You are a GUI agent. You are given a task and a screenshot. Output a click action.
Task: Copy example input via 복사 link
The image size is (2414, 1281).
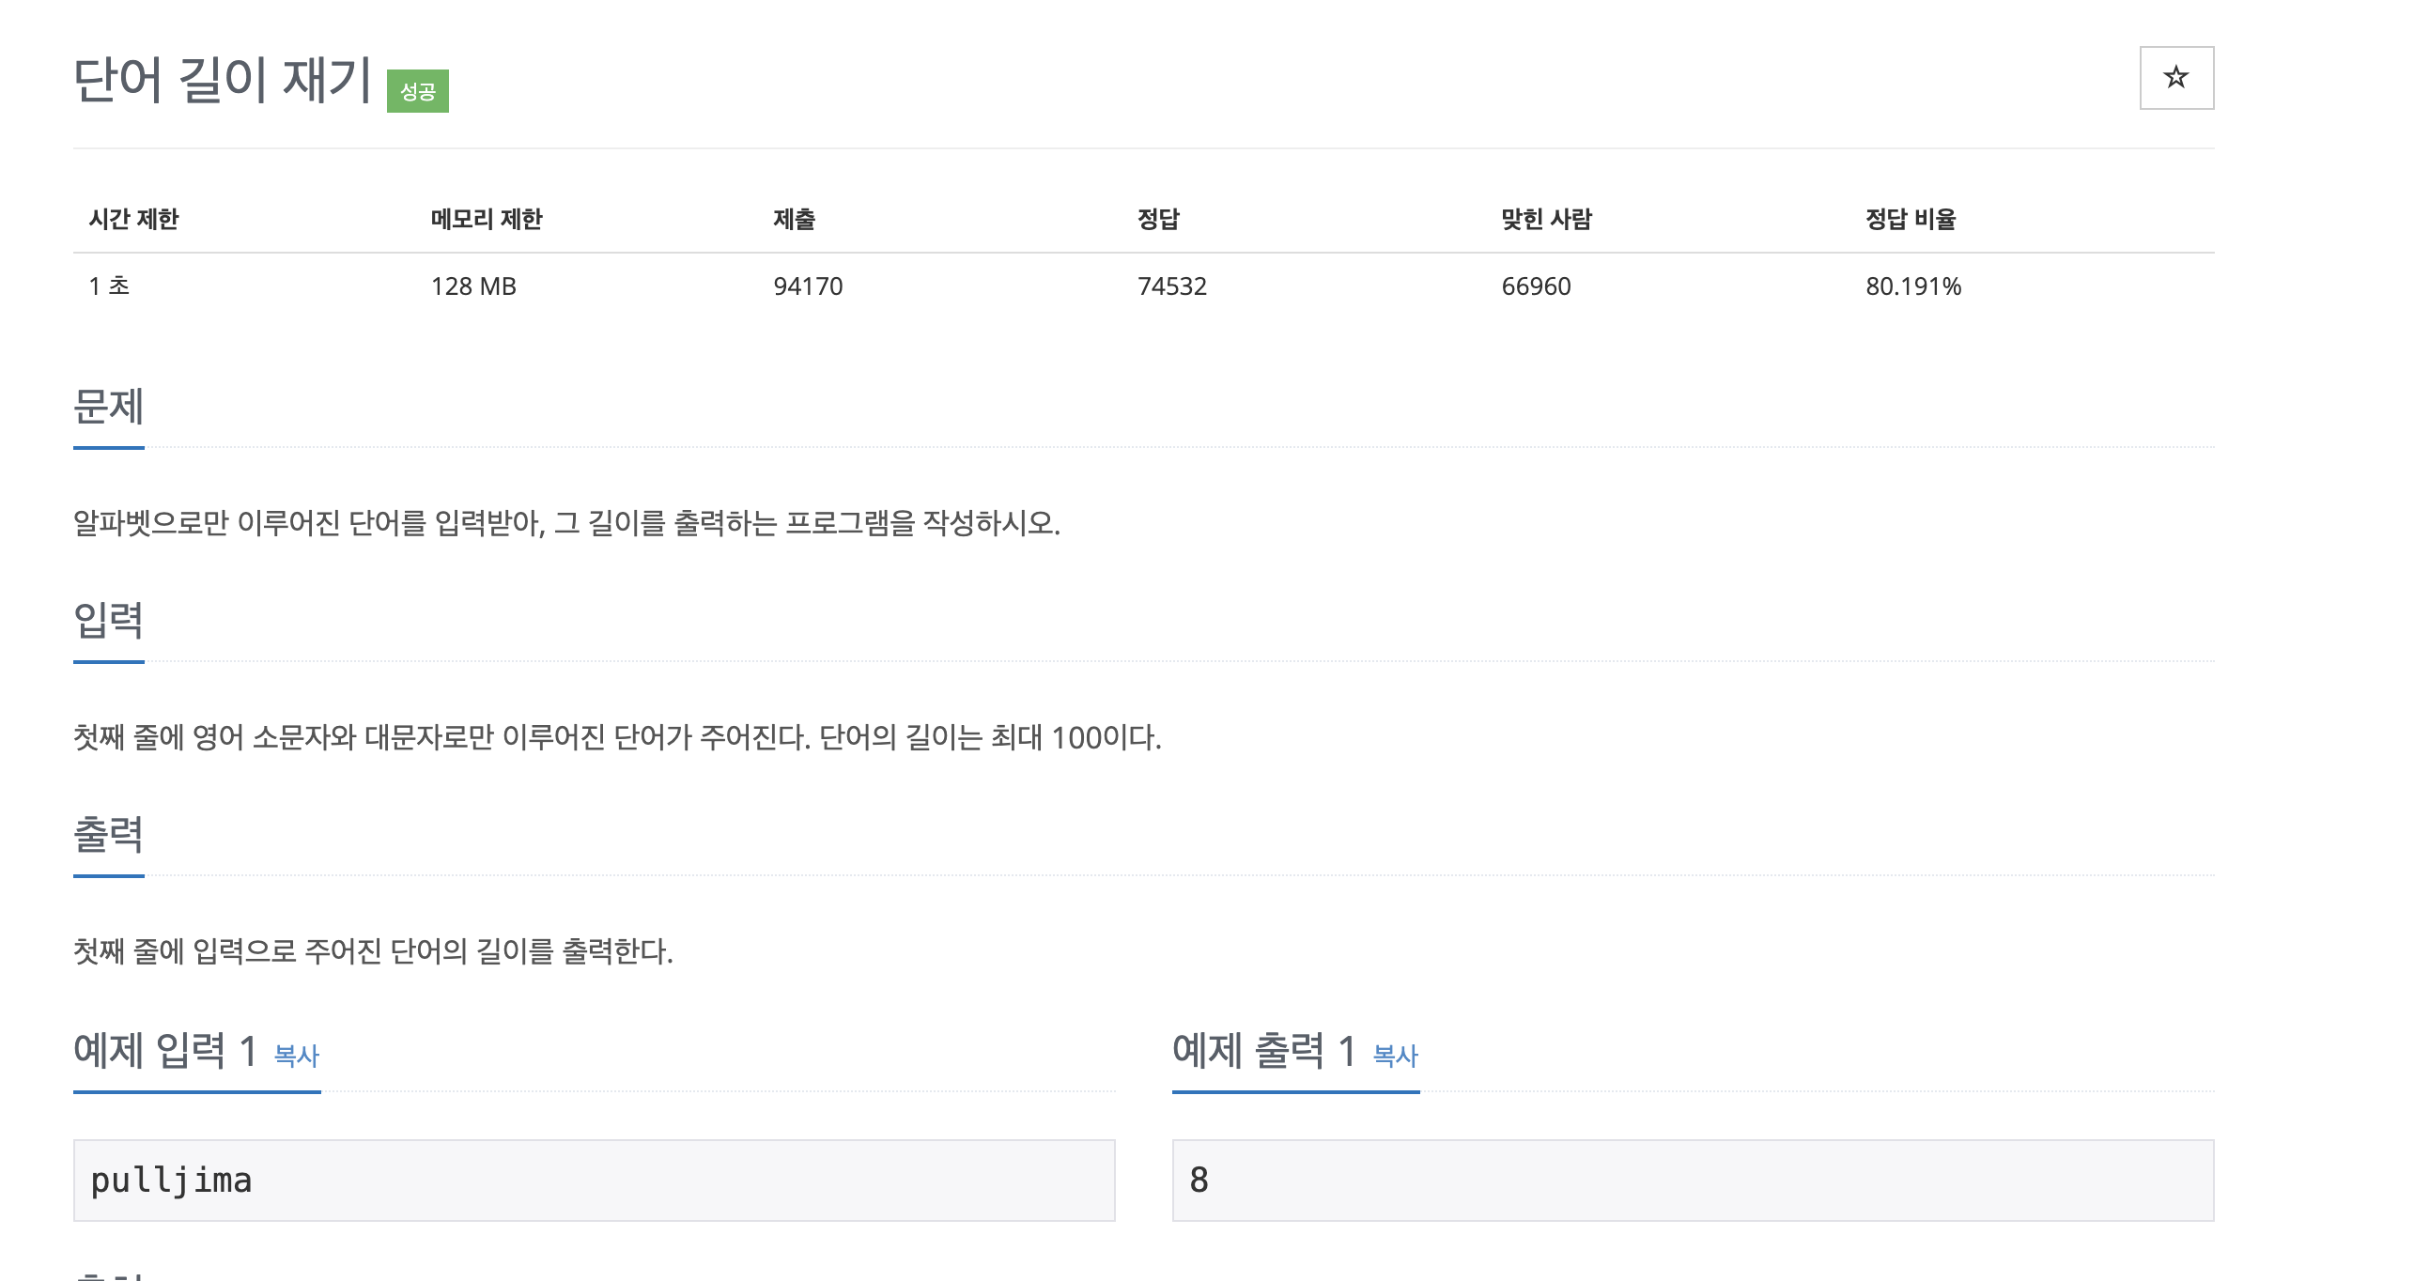[297, 1056]
